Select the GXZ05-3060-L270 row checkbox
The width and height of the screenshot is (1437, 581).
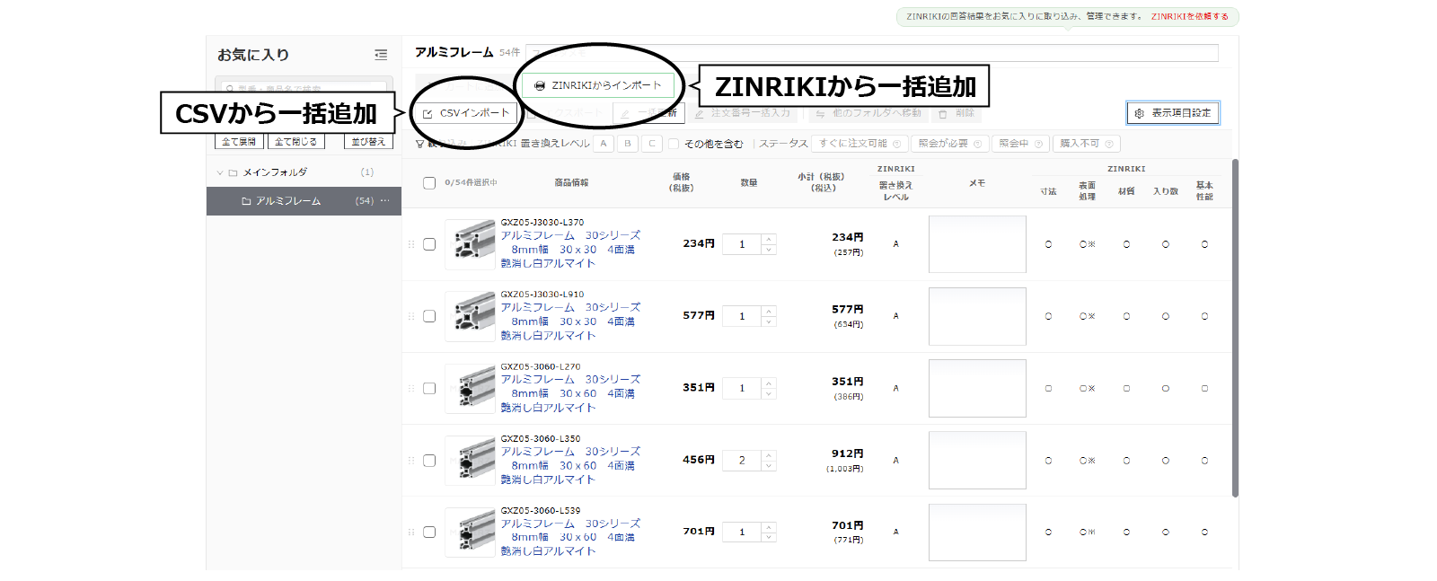[x=429, y=388]
